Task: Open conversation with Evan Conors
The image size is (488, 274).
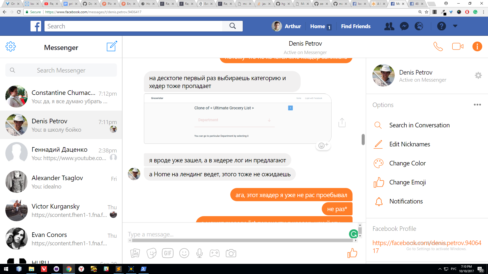Action: tap(61, 238)
